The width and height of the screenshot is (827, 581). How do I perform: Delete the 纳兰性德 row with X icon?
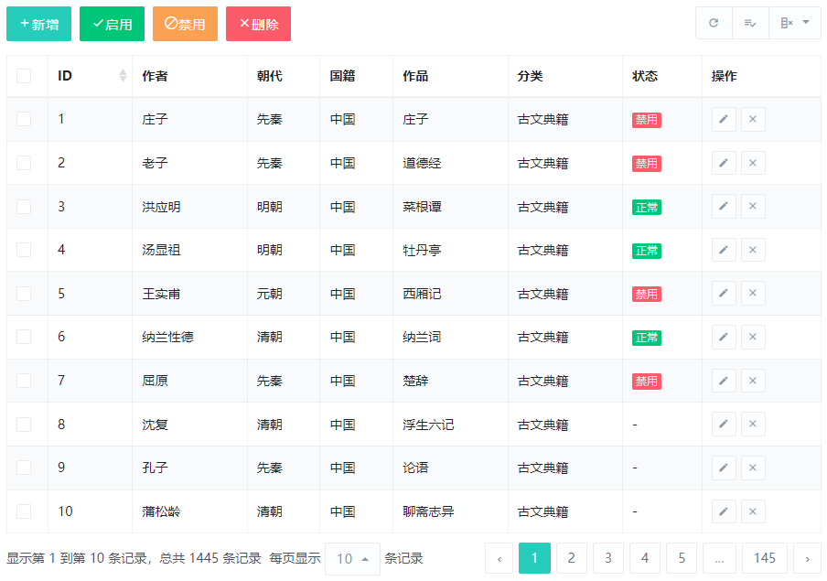tap(753, 338)
